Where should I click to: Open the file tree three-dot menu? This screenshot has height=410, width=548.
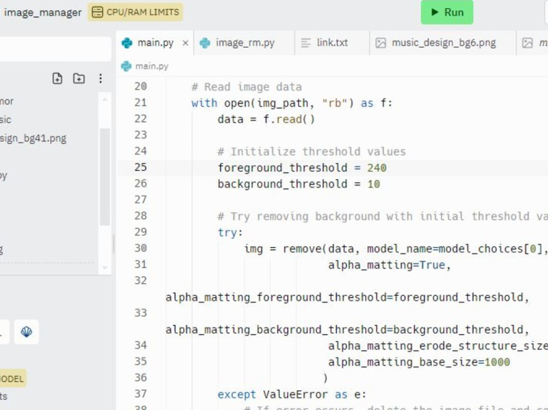(x=100, y=78)
